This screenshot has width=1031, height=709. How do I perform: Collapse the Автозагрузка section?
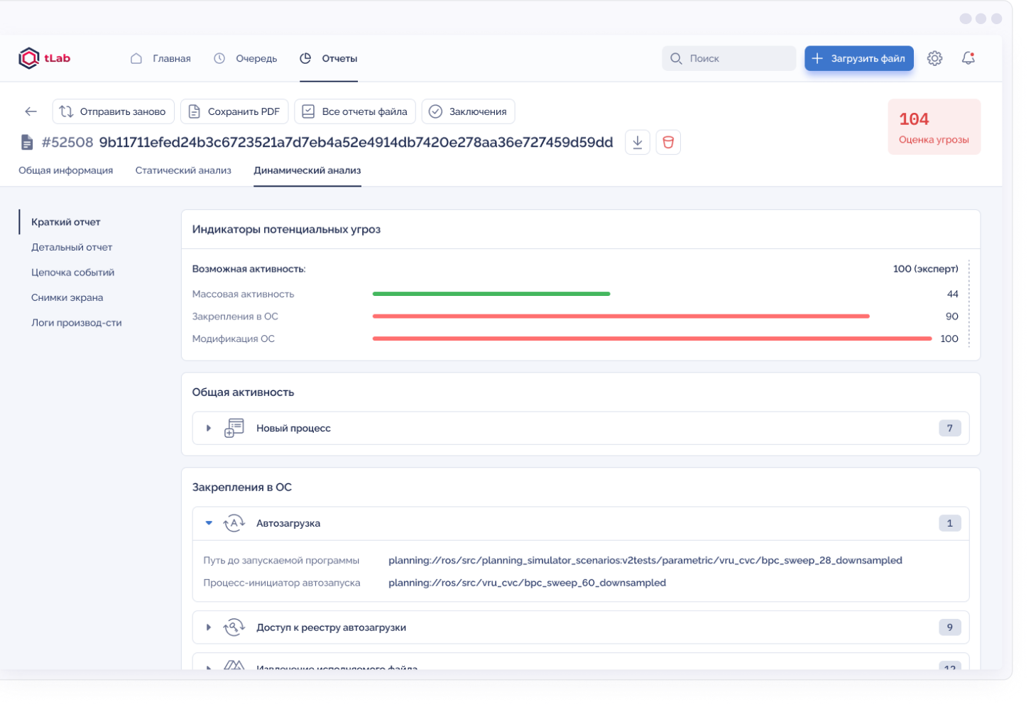(x=209, y=523)
